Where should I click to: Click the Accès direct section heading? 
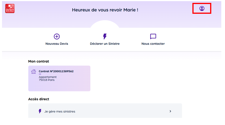(x=39, y=99)
